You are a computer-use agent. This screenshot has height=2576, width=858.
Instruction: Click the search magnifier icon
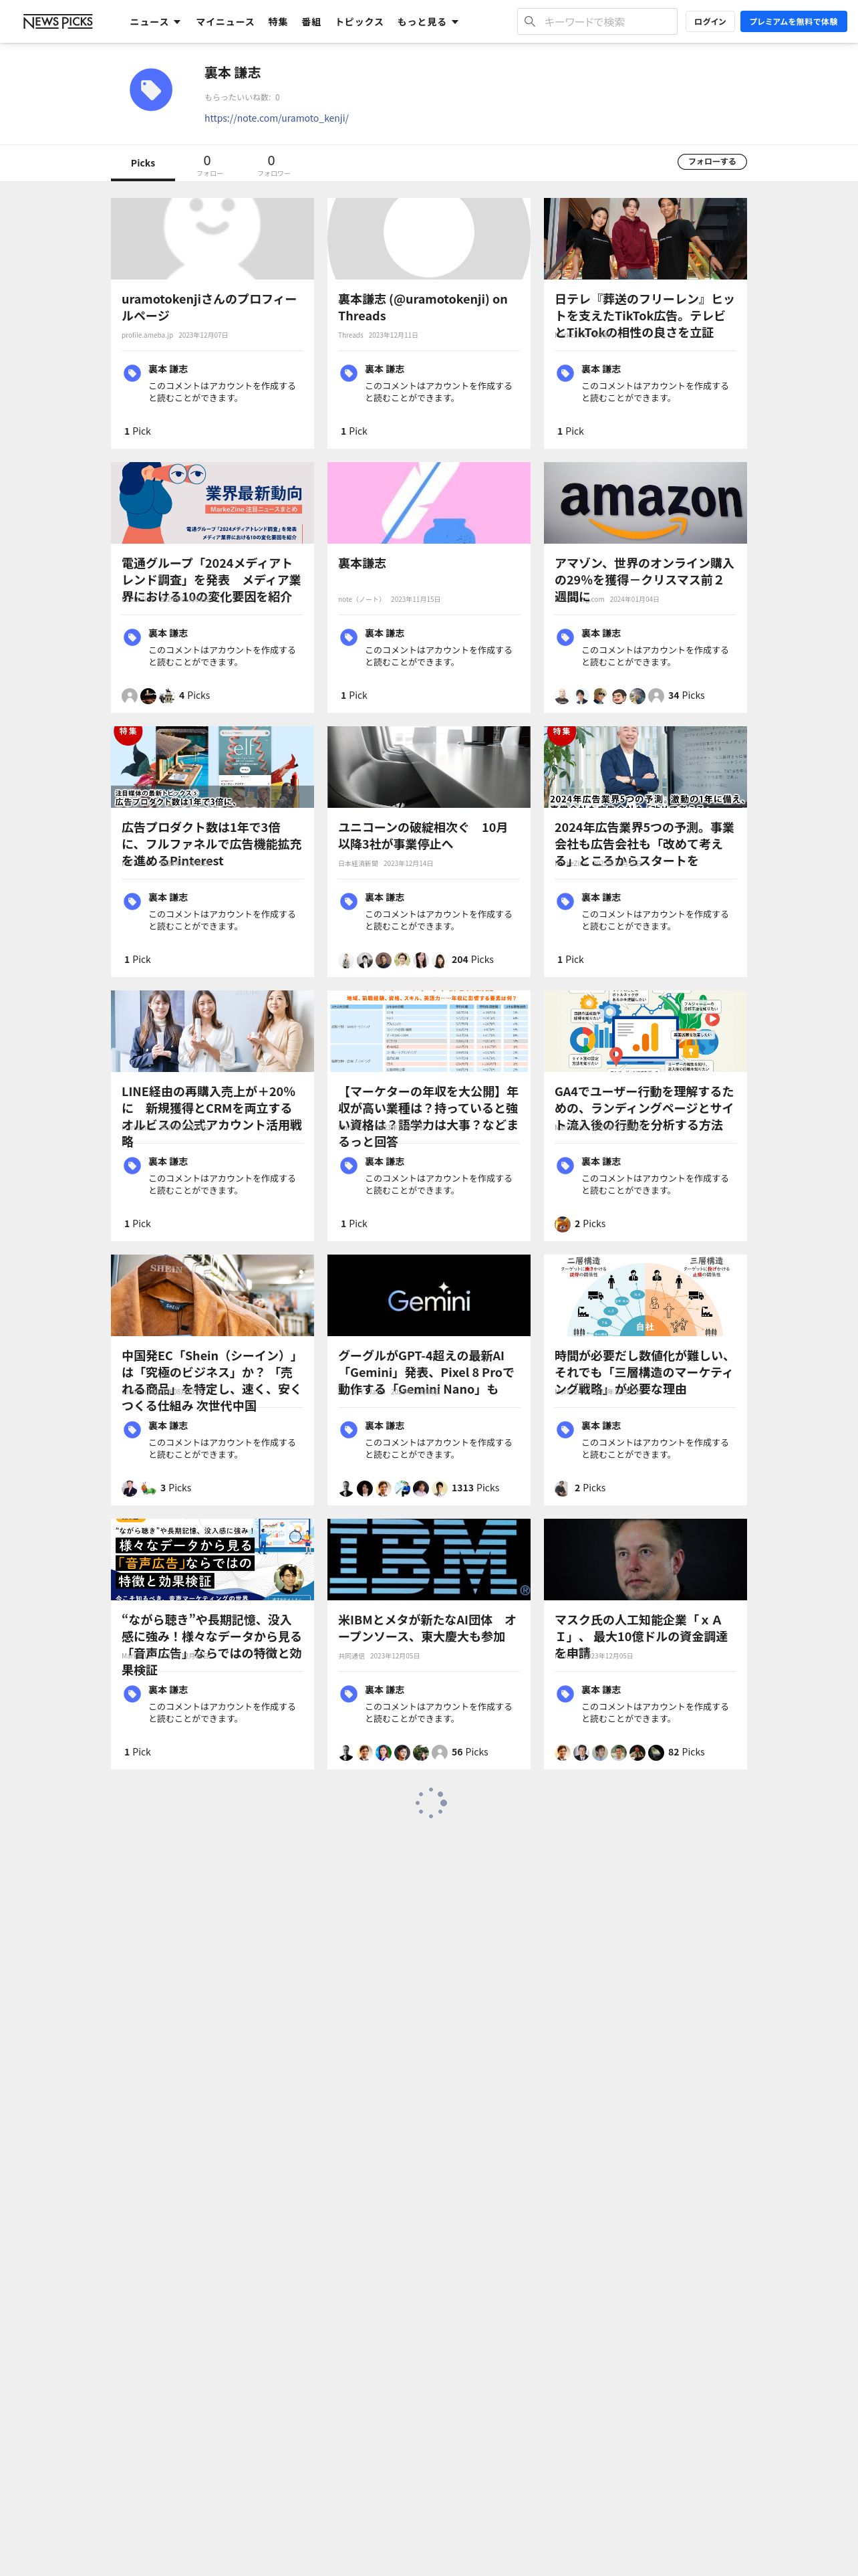coord(531,21)
